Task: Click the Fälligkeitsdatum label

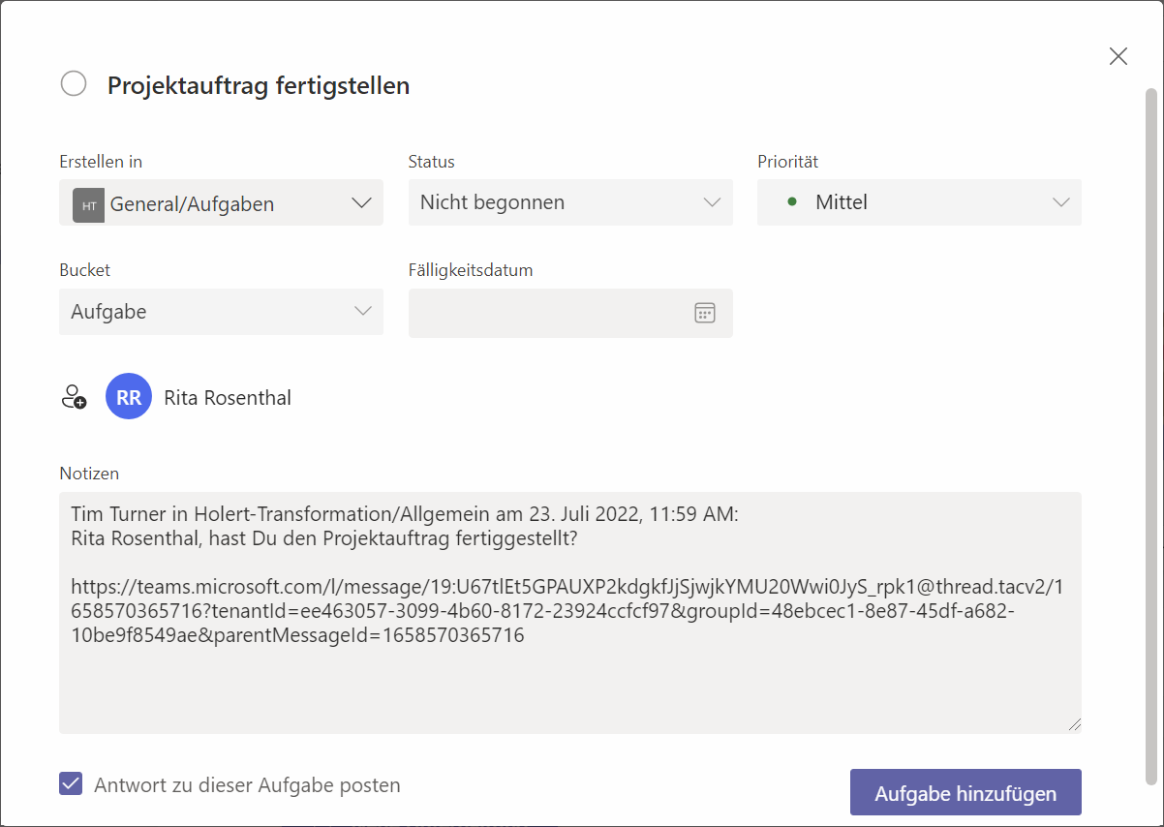Action: tap(471, 270)
